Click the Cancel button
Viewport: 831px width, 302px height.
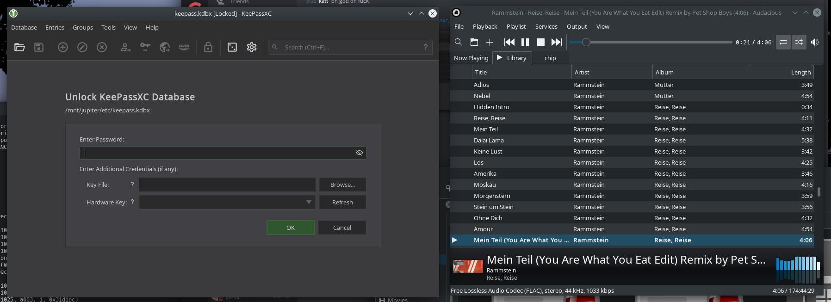342,228
